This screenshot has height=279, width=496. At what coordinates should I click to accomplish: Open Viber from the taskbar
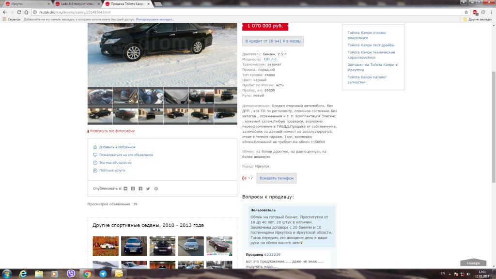click(x=71, y=274)
